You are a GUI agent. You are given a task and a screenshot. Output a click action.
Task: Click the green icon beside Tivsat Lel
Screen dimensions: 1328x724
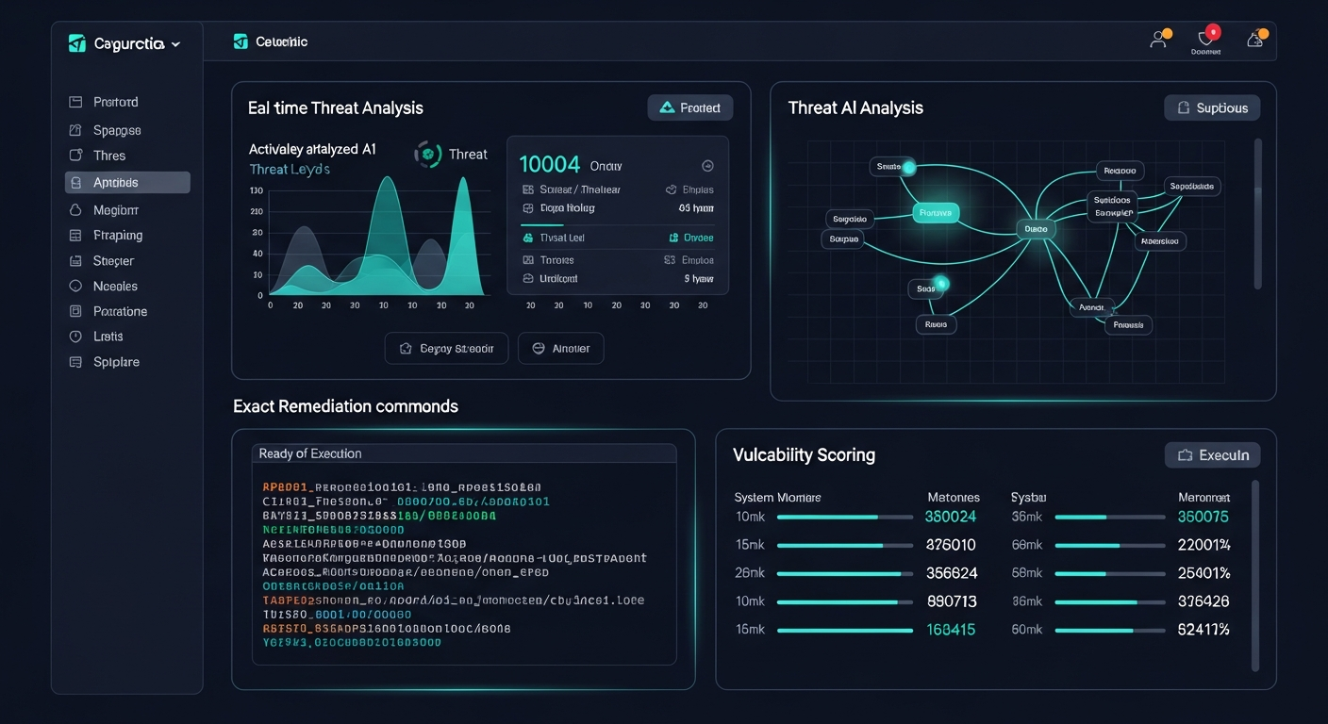point(528,239)
